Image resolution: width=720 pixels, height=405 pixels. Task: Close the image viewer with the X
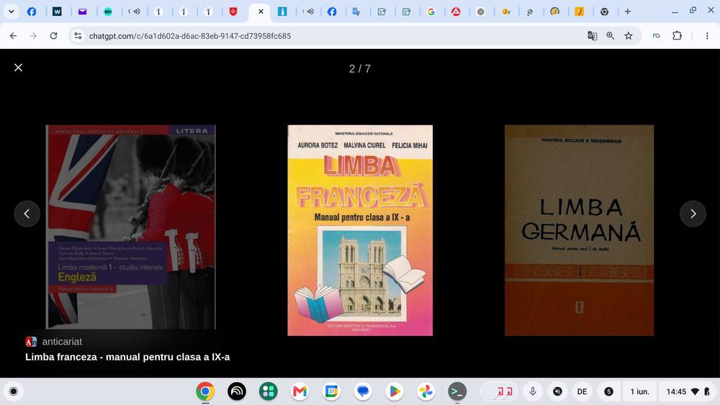coord(19,68)
